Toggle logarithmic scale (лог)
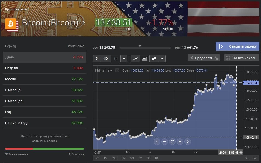The height and width of the screenshot is (163, 261). (x=255, y=158)
